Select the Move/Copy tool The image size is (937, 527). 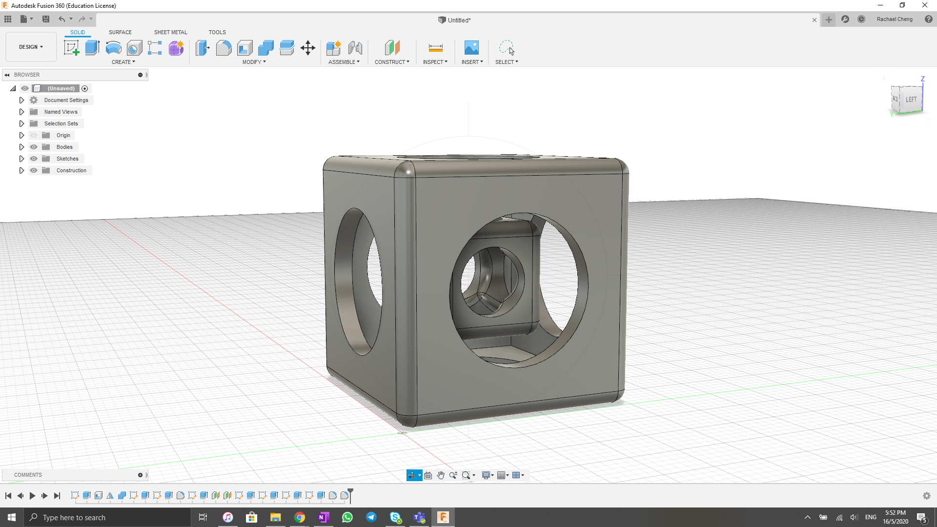point(308,48)
